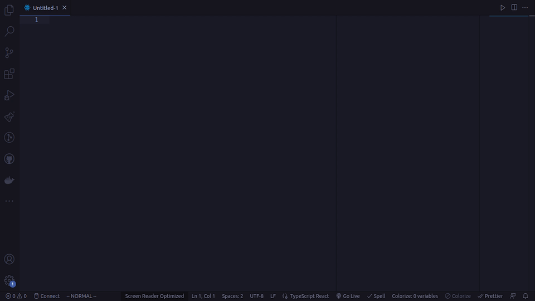Toggle the Colorize status item

click(x=458, y=296)
